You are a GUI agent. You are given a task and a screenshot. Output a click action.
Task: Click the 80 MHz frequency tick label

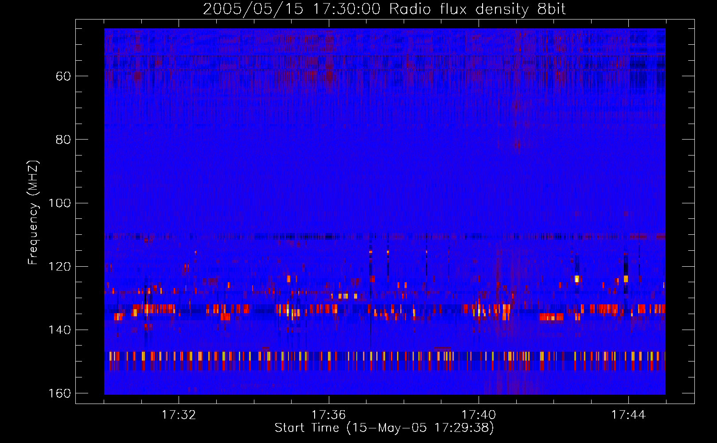pos(63,140)
